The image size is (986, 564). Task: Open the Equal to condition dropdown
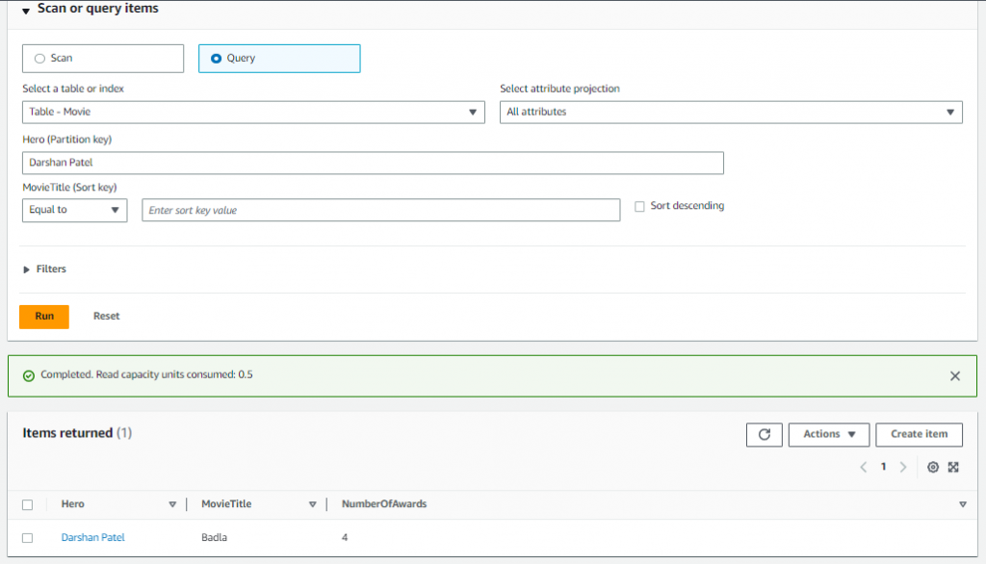click(75, 210)
